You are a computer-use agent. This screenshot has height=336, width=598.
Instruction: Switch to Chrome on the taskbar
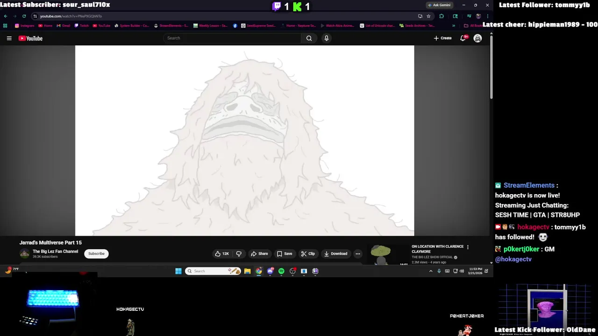coord(259,271)
